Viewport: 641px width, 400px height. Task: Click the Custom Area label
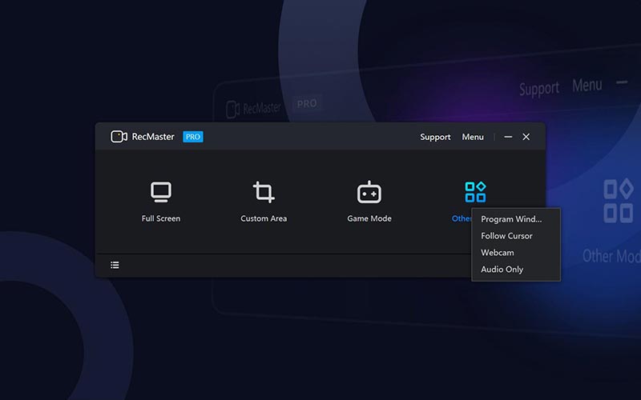264,218
